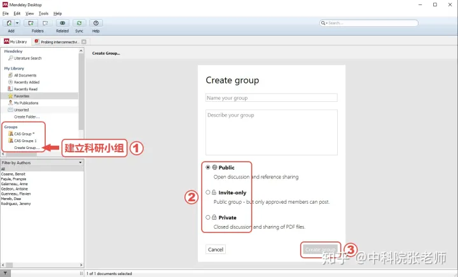Click Create Folder... in sidebar
The image size is (458, 277).
click(27, 117)
